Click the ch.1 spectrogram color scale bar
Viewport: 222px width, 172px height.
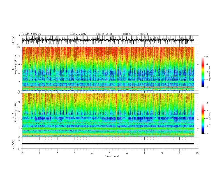coord(203,72)
